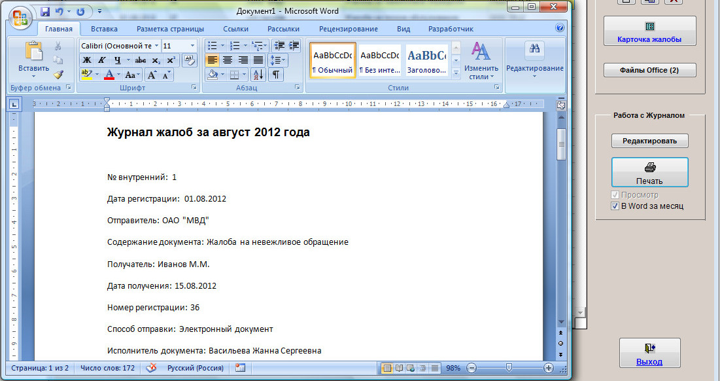Open font size 11 dropdown
Viewport: 720px width, 381px height.
[192, 46]
